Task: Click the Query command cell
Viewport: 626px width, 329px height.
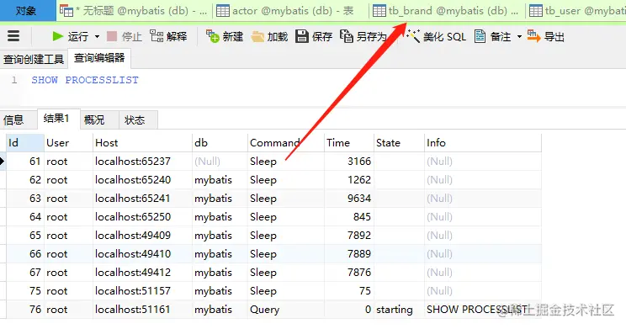Action: [x=285, y=310]
